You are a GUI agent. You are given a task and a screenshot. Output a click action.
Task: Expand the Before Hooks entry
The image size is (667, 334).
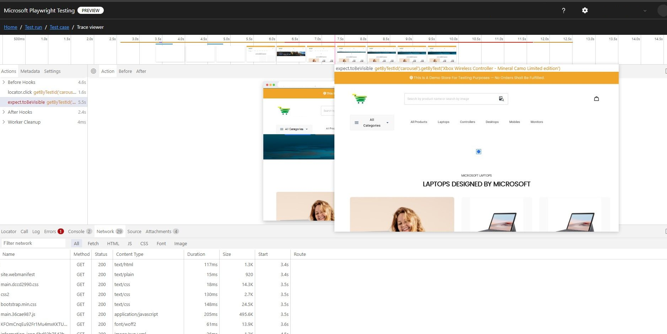coord(4,82)
